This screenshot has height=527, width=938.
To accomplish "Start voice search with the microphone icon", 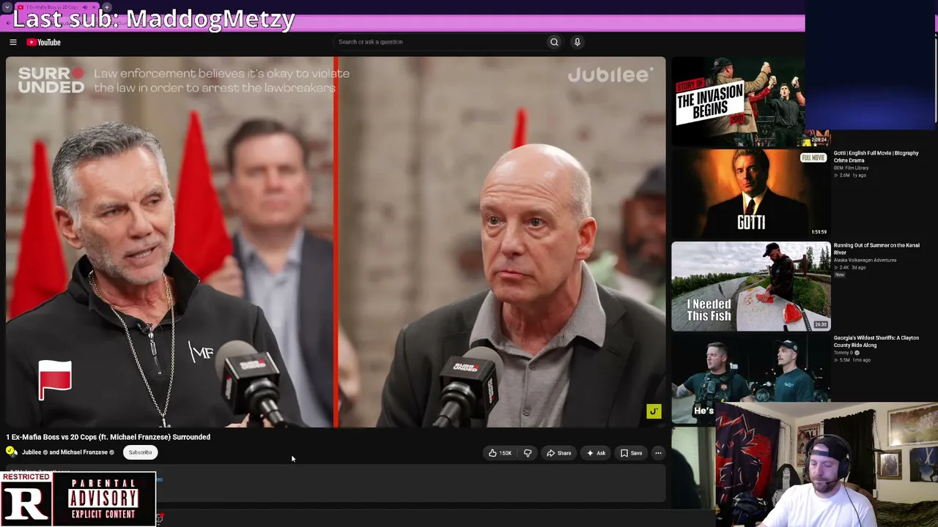I will [577, 42].
